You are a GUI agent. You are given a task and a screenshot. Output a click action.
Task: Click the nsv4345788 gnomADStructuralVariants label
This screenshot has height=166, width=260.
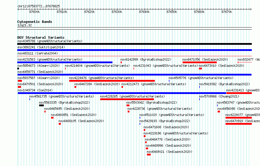pos(50,41)
